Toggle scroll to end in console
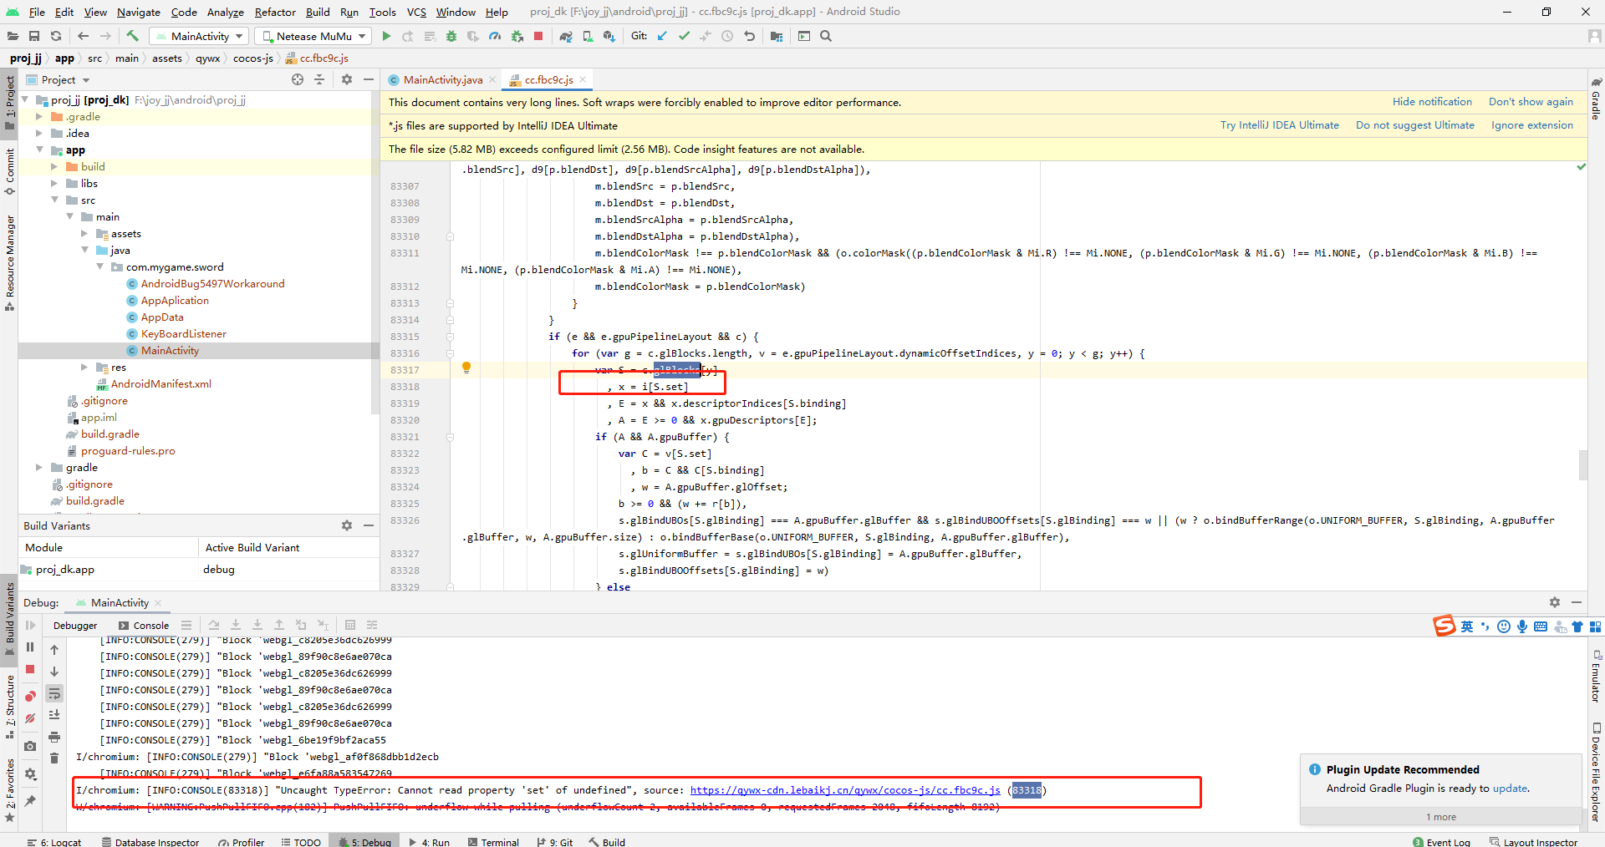Image resolution: width=1605 pixels, height=847 pixels. pyautogui.click(x=54, y=715)
